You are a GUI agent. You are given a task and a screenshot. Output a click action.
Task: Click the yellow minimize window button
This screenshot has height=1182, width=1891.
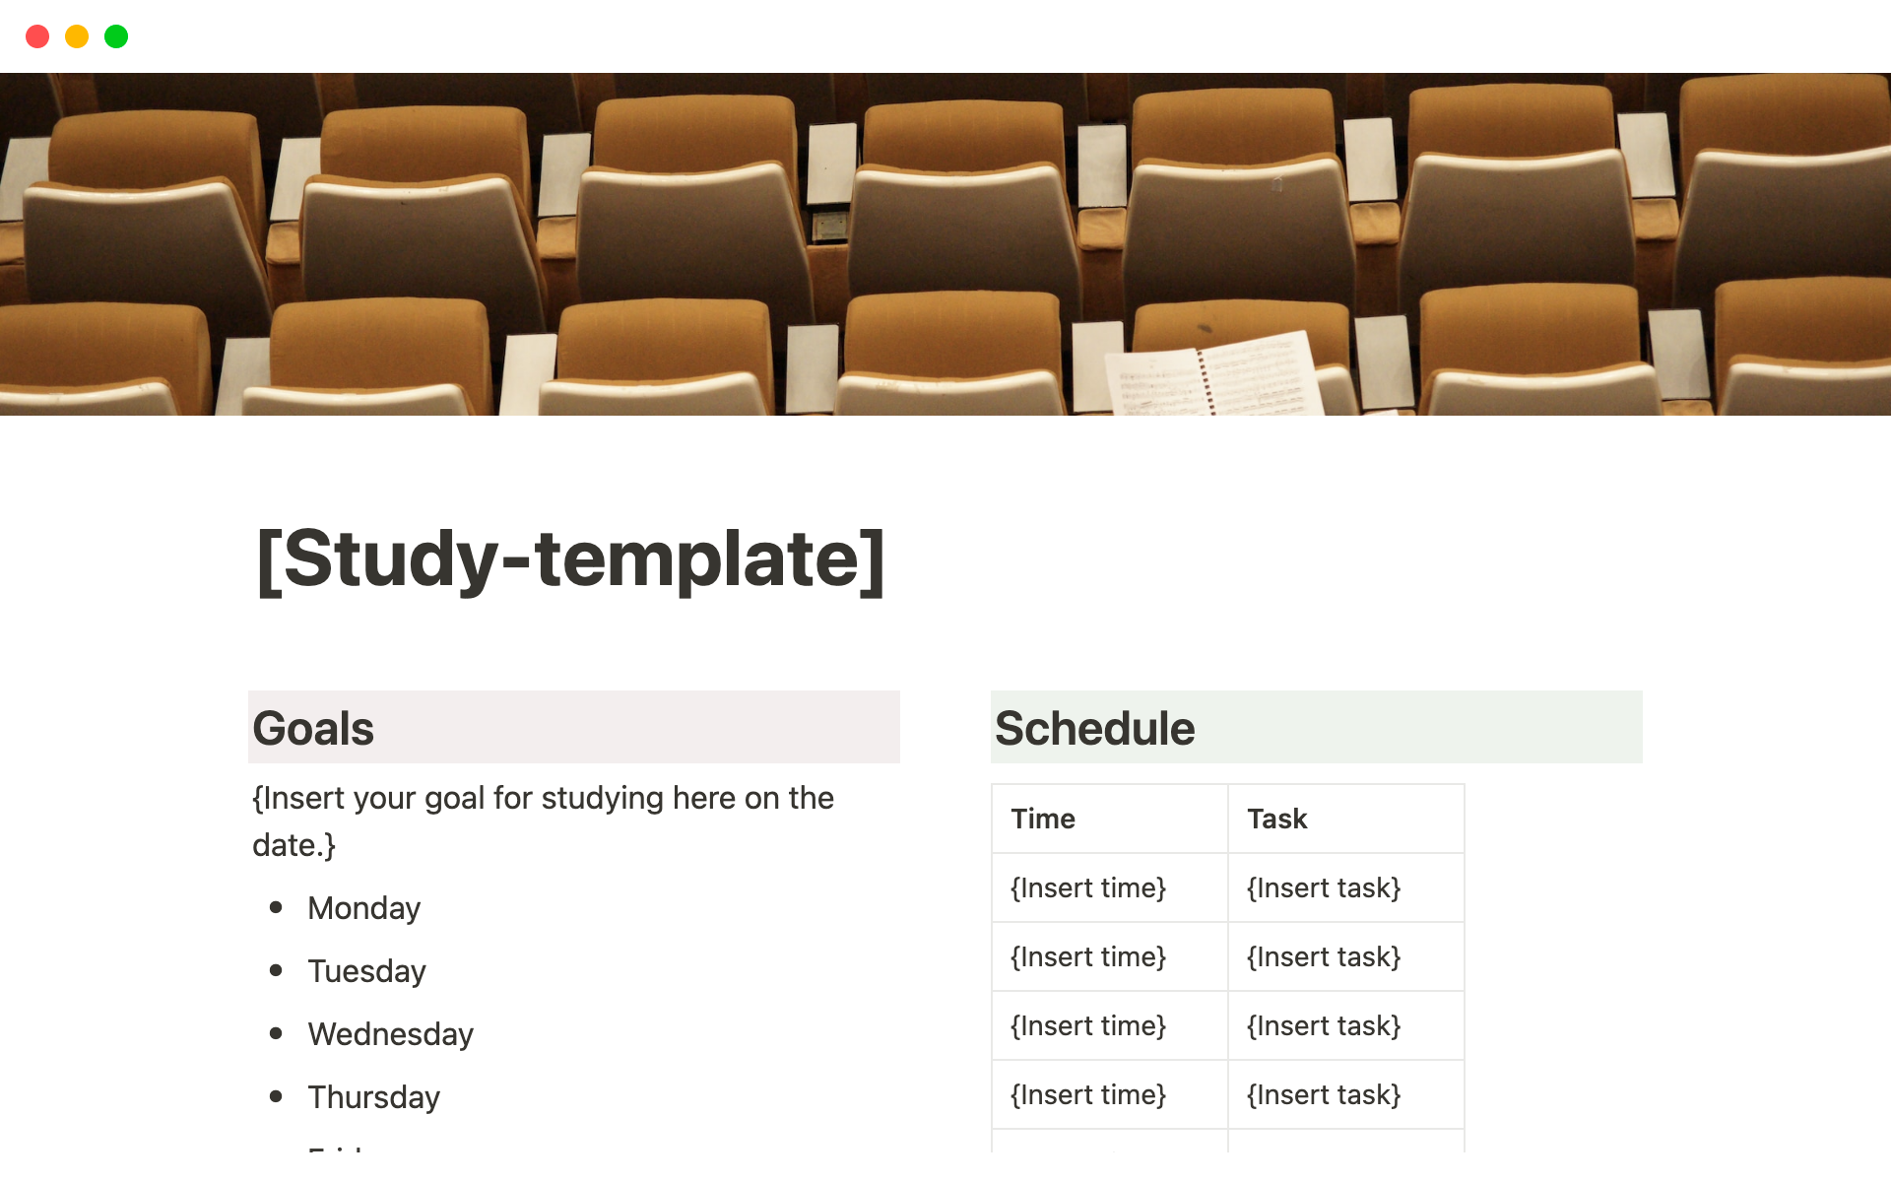tap(77, 36)
